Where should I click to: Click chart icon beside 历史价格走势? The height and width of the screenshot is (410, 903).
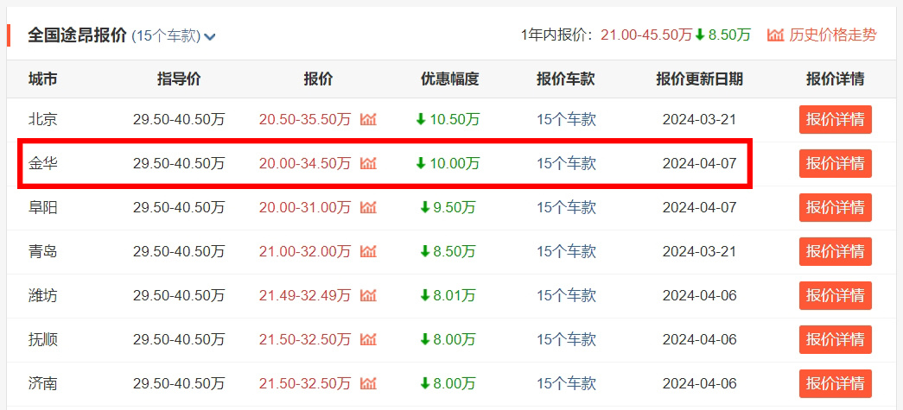coord(775,35)
